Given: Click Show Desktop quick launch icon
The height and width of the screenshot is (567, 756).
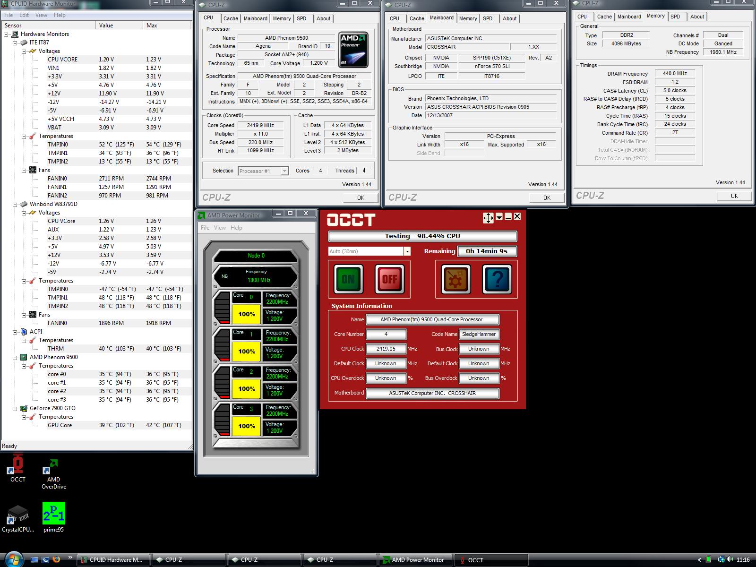Looking at the screenshot, I should pyautogui.click(x=34, y=560).
